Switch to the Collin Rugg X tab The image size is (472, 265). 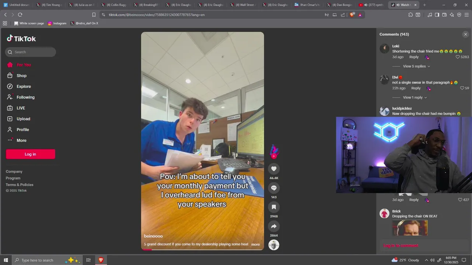pyautogui.click(x=114, y=5)
